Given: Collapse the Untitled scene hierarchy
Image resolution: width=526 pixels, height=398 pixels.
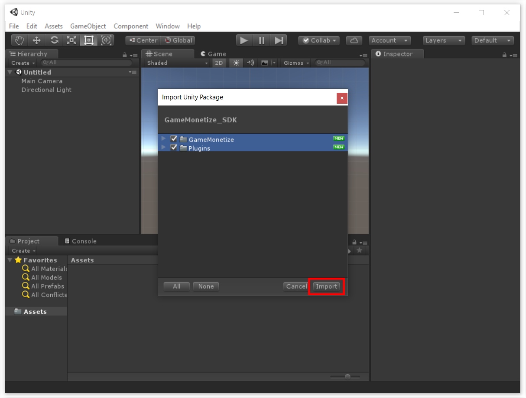Looking at the screenshot, I should [x=10, y=72].
